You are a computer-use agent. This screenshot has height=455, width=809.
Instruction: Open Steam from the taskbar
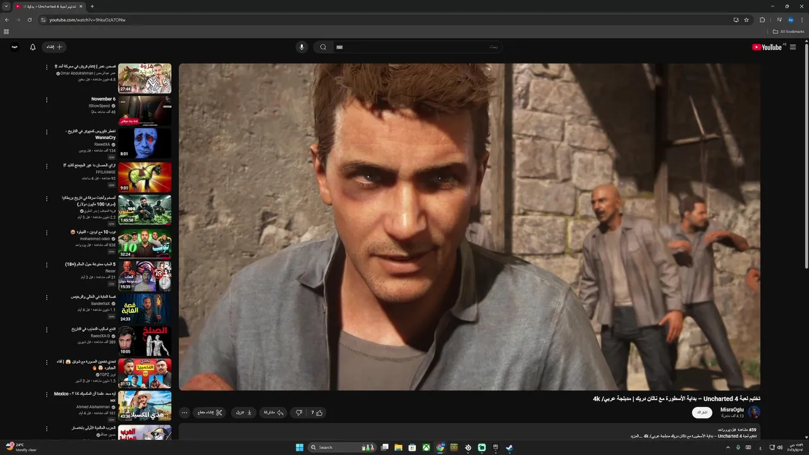(x=509, y=447)
